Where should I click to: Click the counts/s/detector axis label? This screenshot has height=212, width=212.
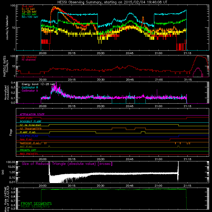coord(7,28)
